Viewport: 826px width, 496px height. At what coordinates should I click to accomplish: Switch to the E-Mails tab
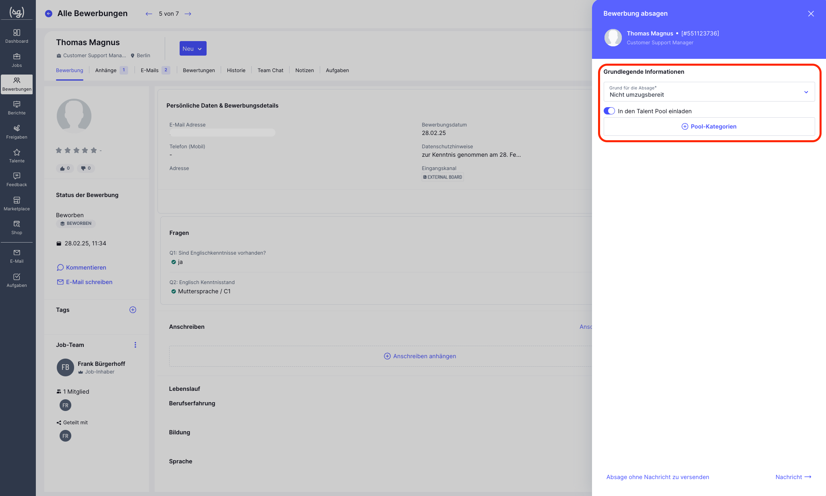point(155,71)
